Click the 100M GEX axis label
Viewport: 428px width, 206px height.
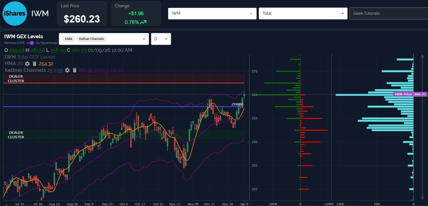click(273, 204)
